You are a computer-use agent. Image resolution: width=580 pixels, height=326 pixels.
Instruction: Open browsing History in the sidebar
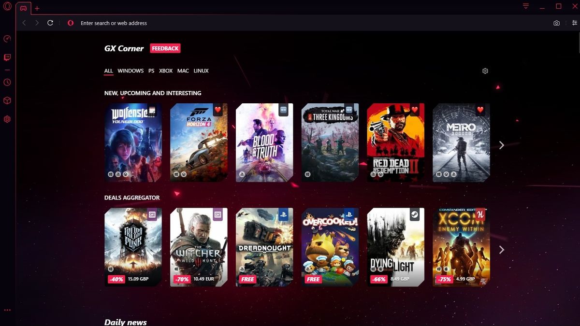click(7, 82)
